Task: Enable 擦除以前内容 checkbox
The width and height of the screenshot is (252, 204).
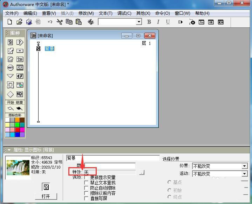Action: tap(86, 193)
